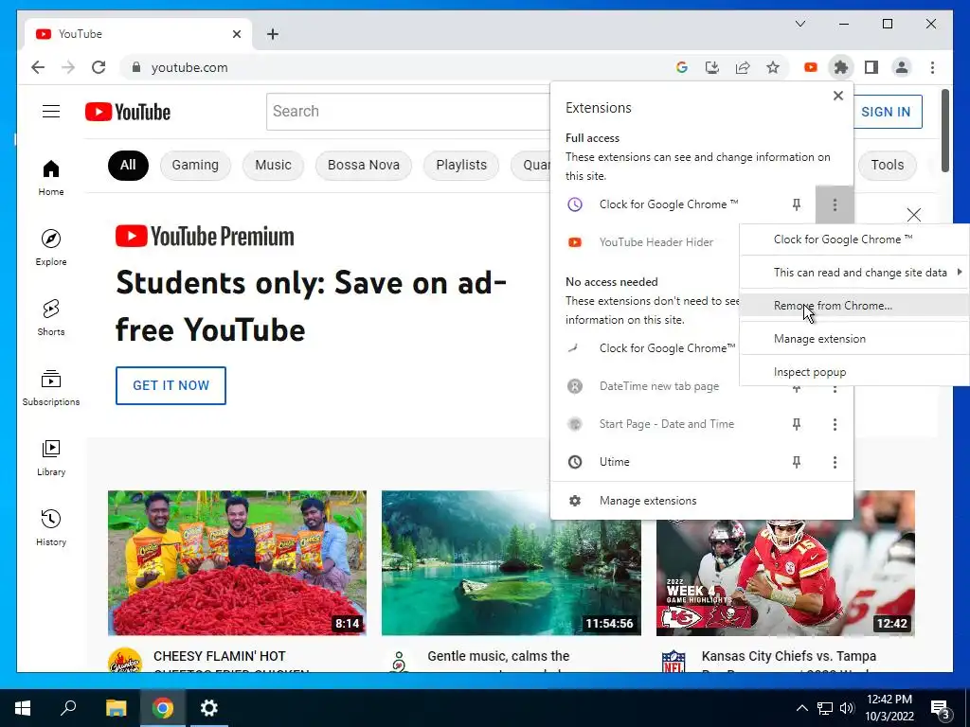Close the Extensions popup
The height and width of the screenshot is (727, 970).
(x=838, y=96)
